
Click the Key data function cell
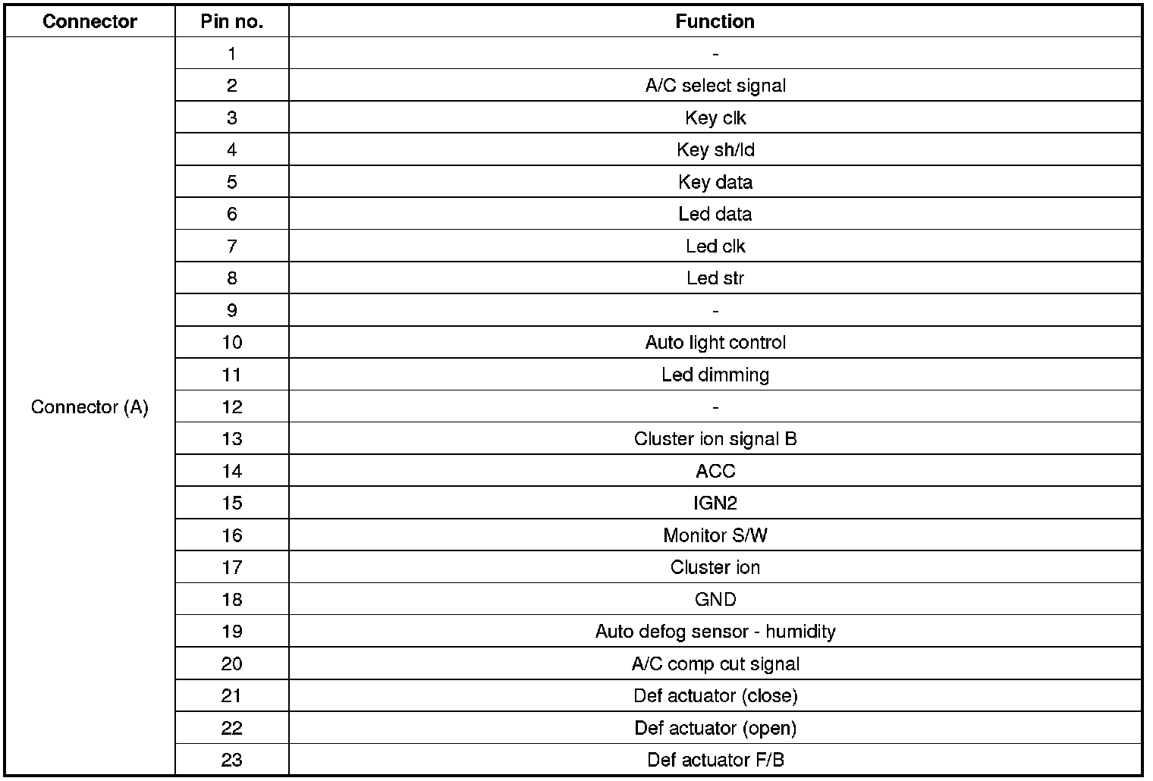pos(715,182)
